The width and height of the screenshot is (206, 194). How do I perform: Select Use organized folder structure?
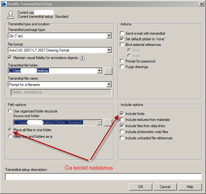click(x=10, y=111)
